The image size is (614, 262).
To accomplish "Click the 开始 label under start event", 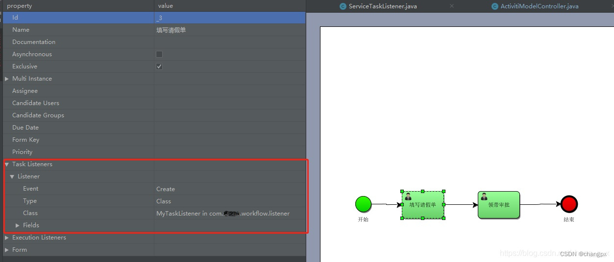I will [363, 219].
